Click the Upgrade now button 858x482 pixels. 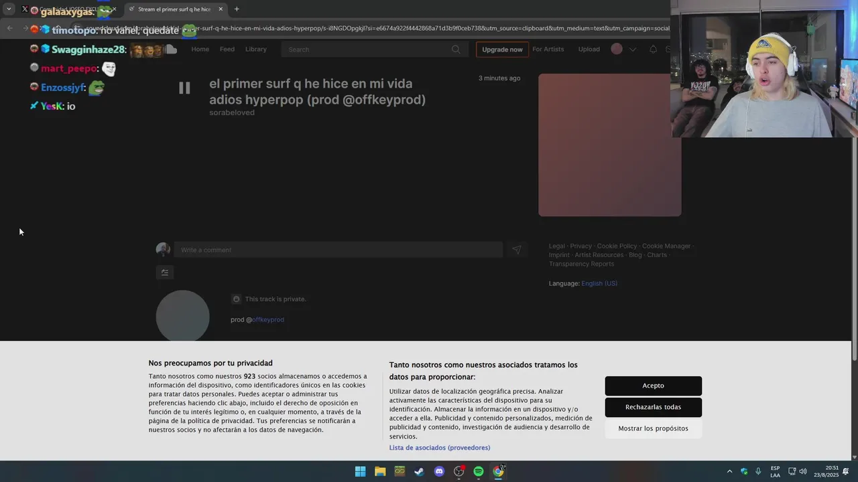click(502, 50)
